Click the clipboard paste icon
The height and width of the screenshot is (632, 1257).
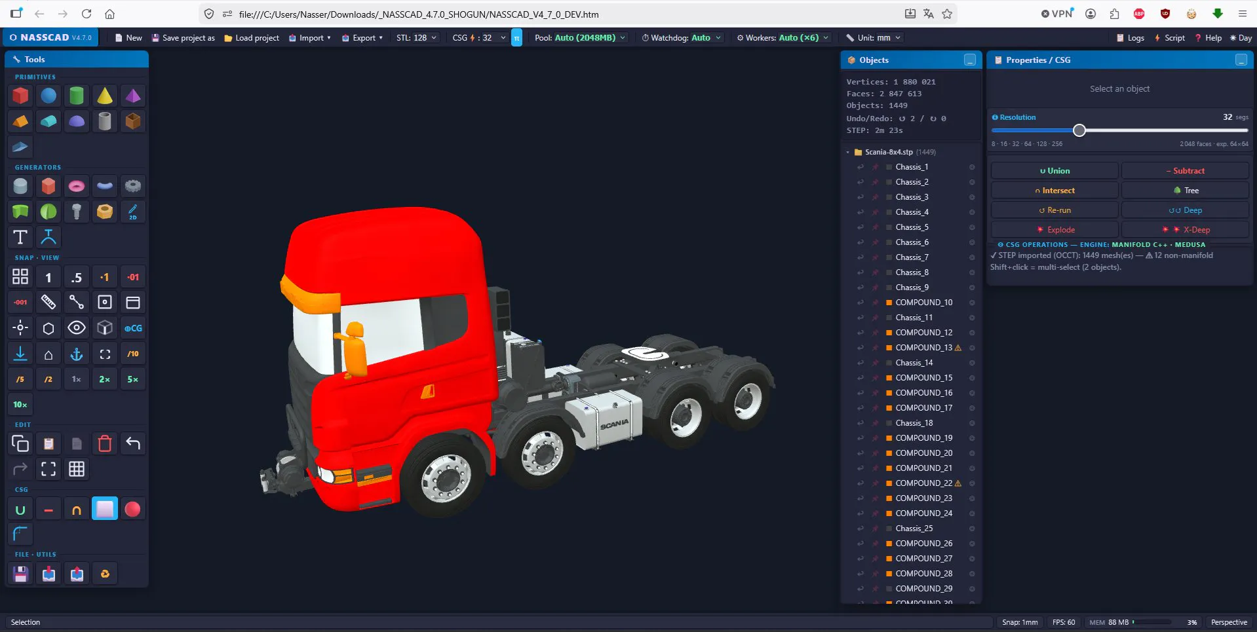coord(48,443)
